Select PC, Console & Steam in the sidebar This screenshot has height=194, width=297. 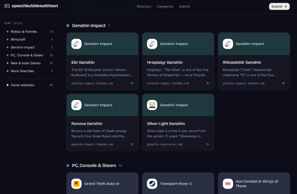(30, 55)
